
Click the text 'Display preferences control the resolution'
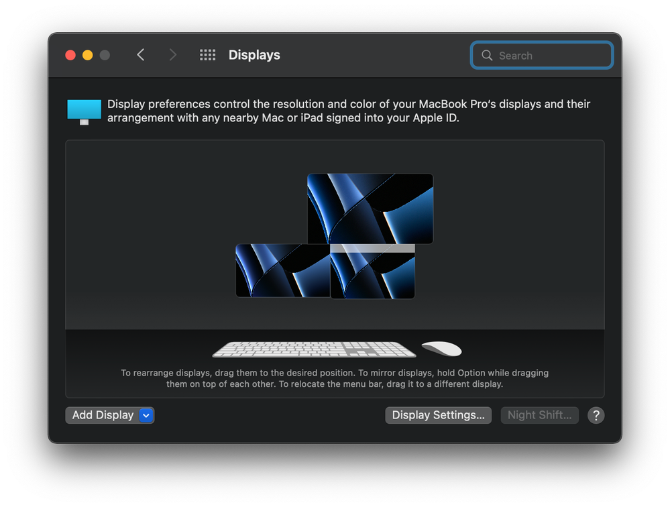coord(217,104)
